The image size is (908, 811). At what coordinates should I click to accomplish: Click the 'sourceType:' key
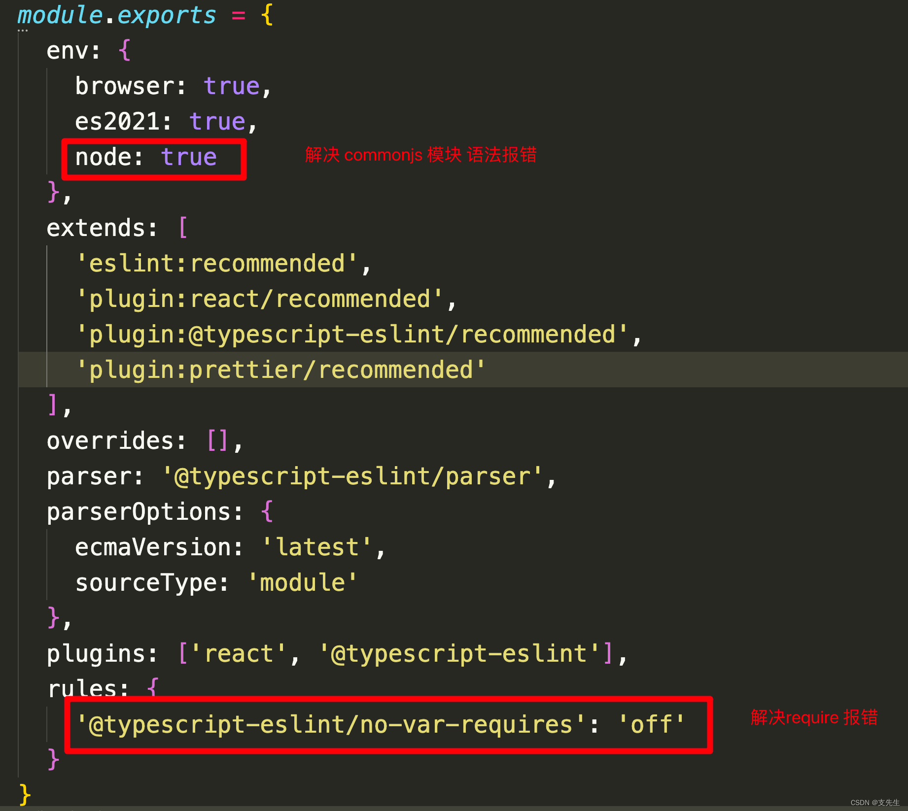point(152,583)
